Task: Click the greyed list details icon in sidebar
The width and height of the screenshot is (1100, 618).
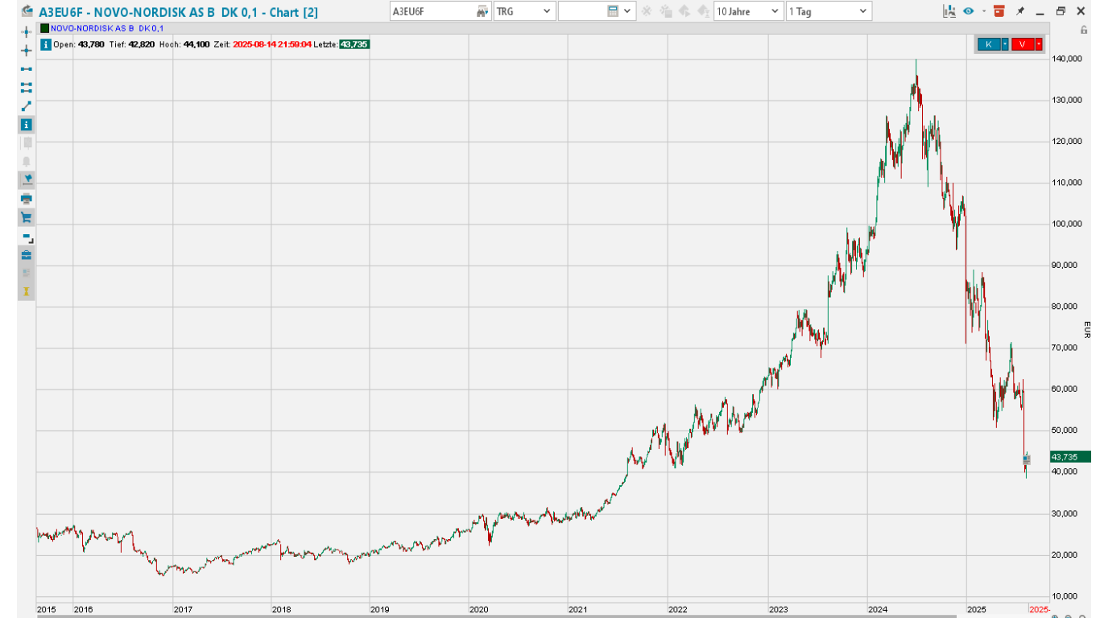Action: [x=27, y=274]
